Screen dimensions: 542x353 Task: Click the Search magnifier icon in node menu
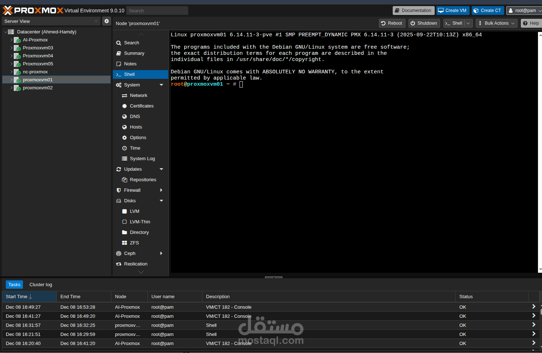(119, 43)
